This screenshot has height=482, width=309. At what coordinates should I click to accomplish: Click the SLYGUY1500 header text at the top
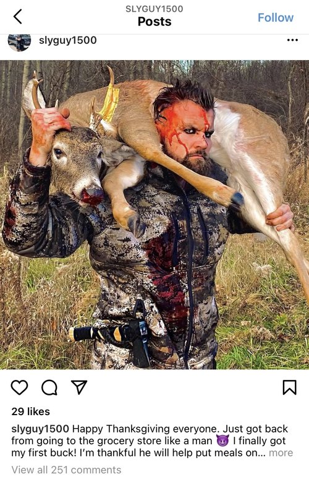tap(154, 9)
